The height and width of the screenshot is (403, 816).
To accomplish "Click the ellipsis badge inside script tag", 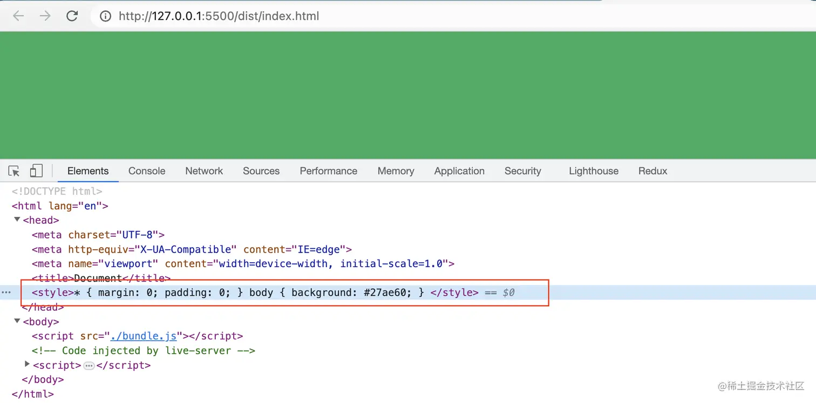I will 89,366.
